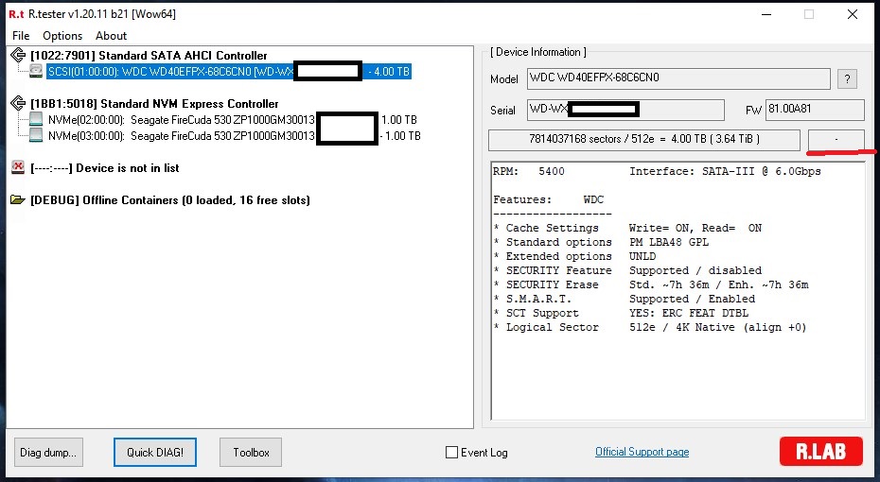The image size is (880, 482).
Task: Select the WDC WD40EFPX SCSI drive entry
Action: coord(170,72)
